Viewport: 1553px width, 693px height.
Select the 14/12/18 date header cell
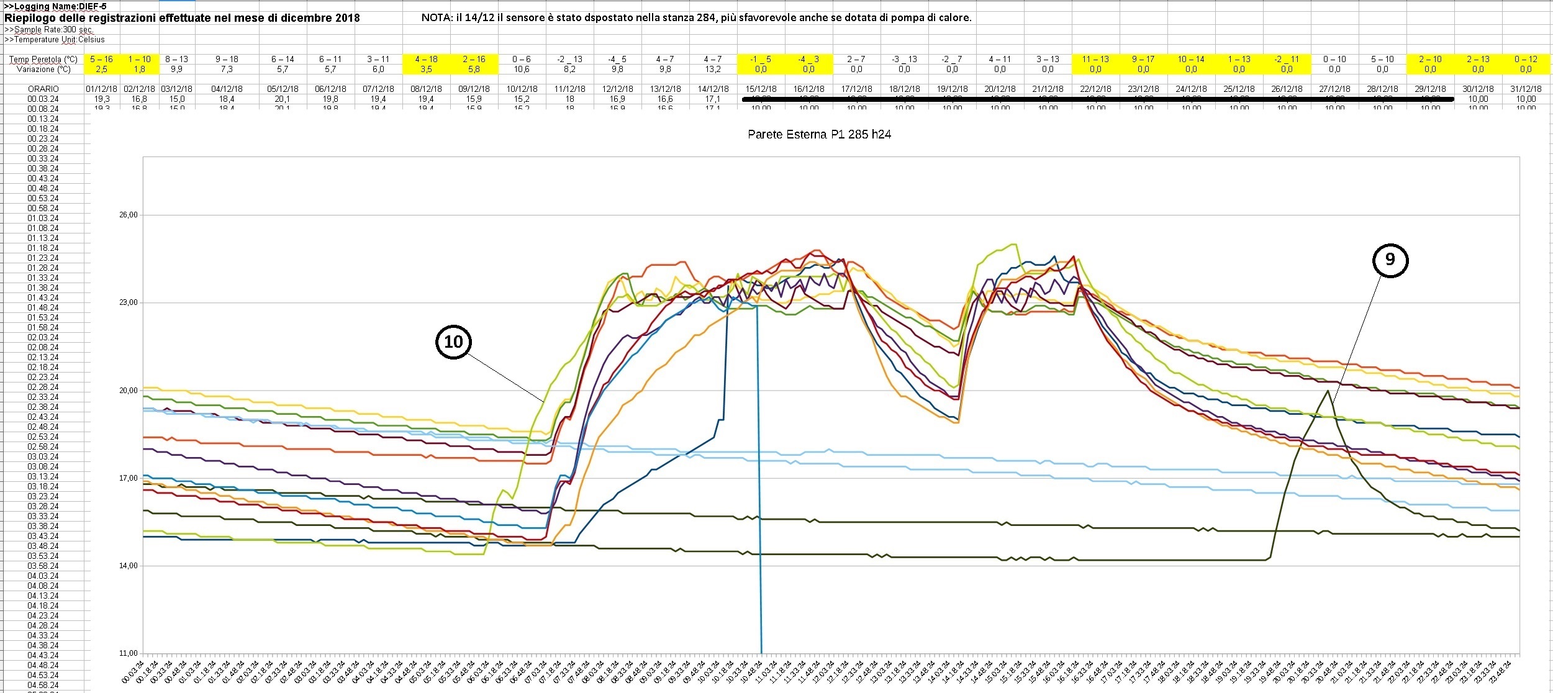tap(713, 89)
